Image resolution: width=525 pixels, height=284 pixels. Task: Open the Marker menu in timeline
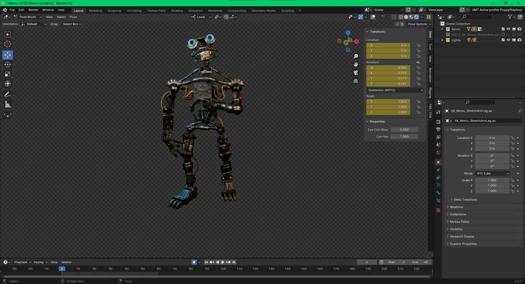point(67,262)
